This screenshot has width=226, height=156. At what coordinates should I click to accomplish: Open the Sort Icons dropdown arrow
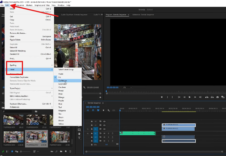click(x=38, y=151)
